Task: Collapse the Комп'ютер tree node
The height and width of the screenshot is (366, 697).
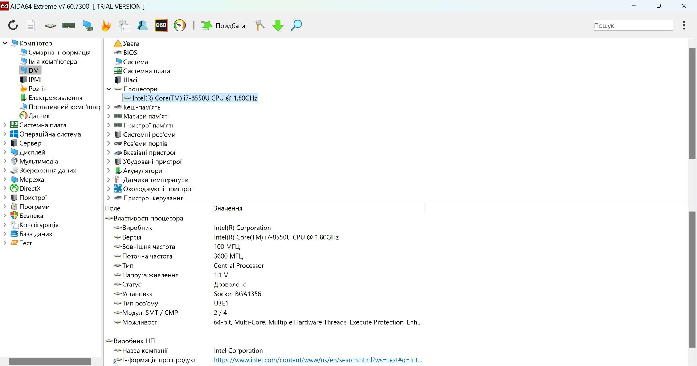Action: [x=5, y=43]
